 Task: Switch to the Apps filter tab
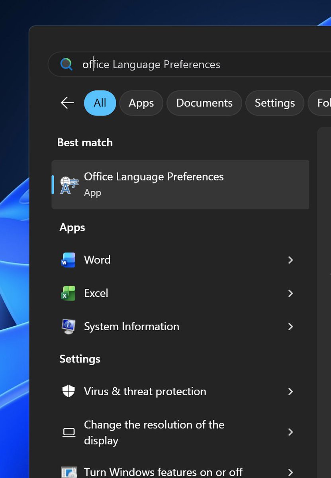coord(141,103)
